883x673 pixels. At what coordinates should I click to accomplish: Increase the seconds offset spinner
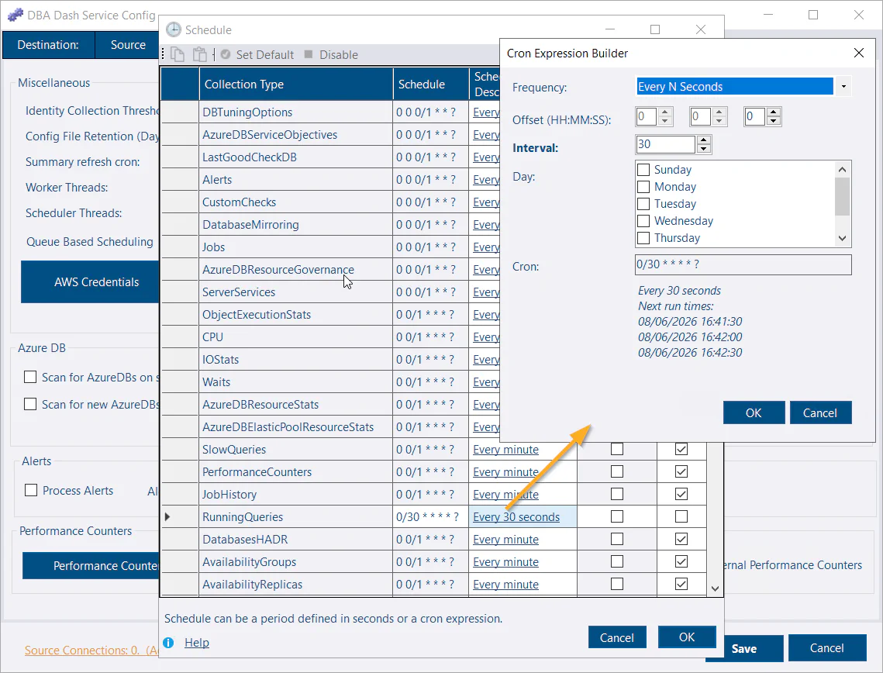click(773, 112)
